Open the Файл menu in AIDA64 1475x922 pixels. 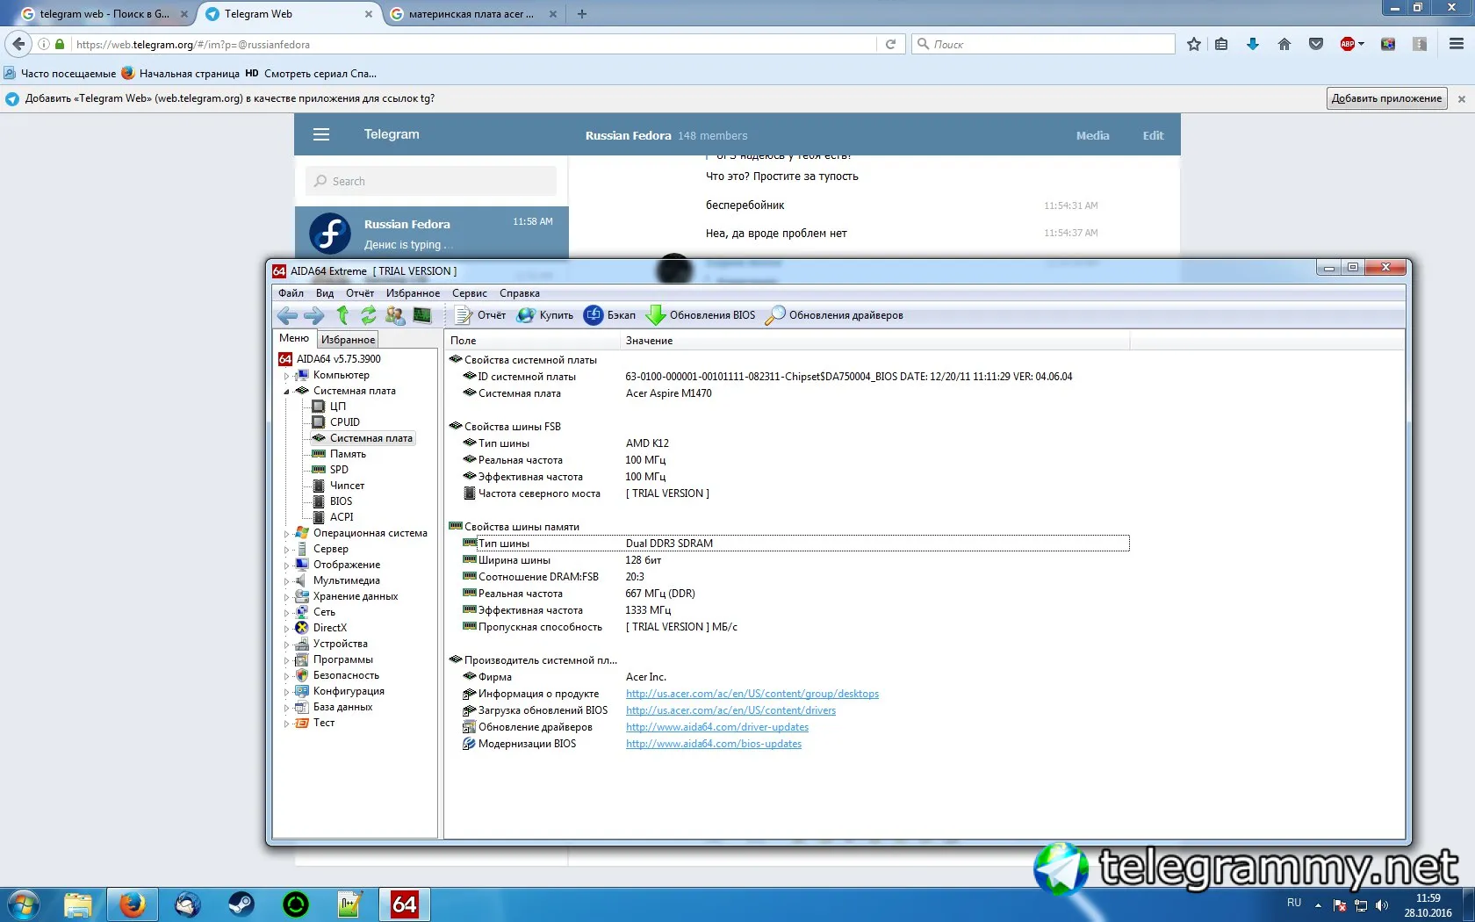point(291,293)
